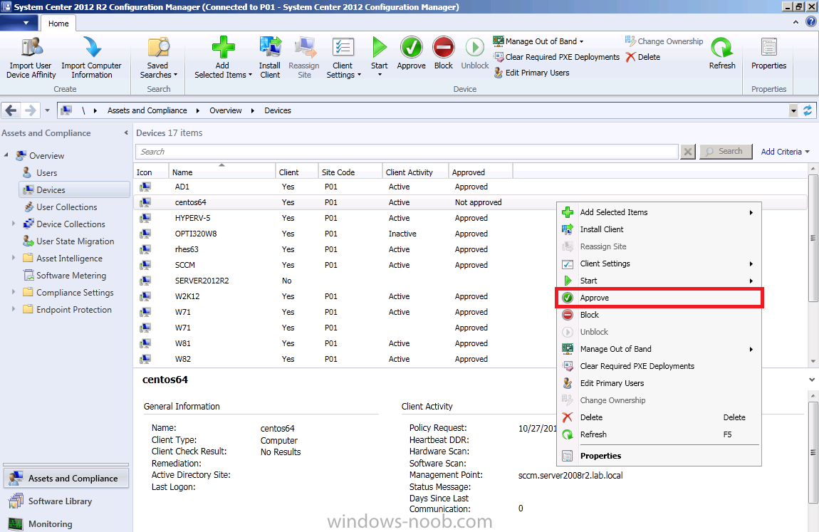Expand Asset Intelligence tree node
Viewport: 819px width, 532px height.
pyautogui.click(x=14, y=258)
